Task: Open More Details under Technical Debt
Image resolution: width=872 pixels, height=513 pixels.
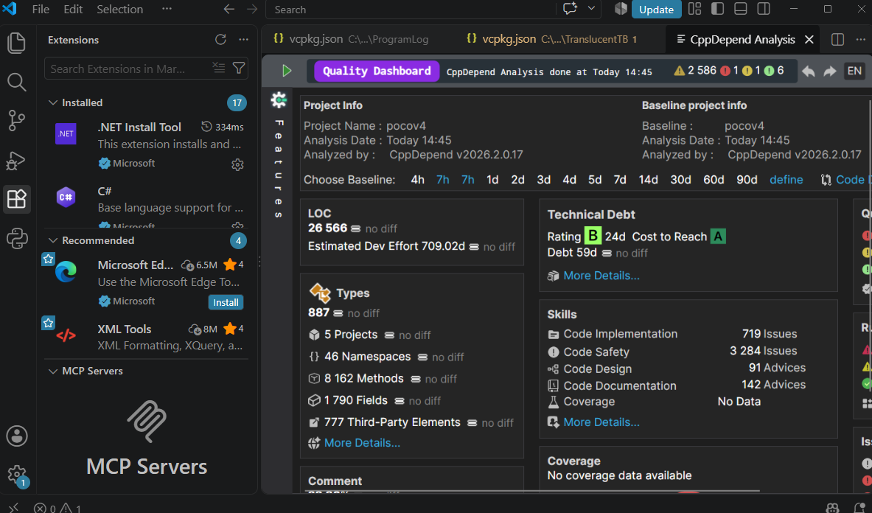Action: pos(601,276)
